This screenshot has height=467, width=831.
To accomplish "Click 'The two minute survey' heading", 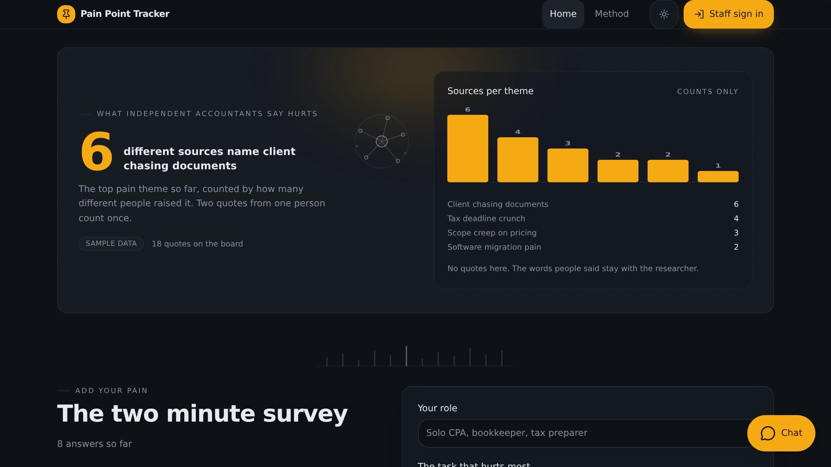I will 202,413.
